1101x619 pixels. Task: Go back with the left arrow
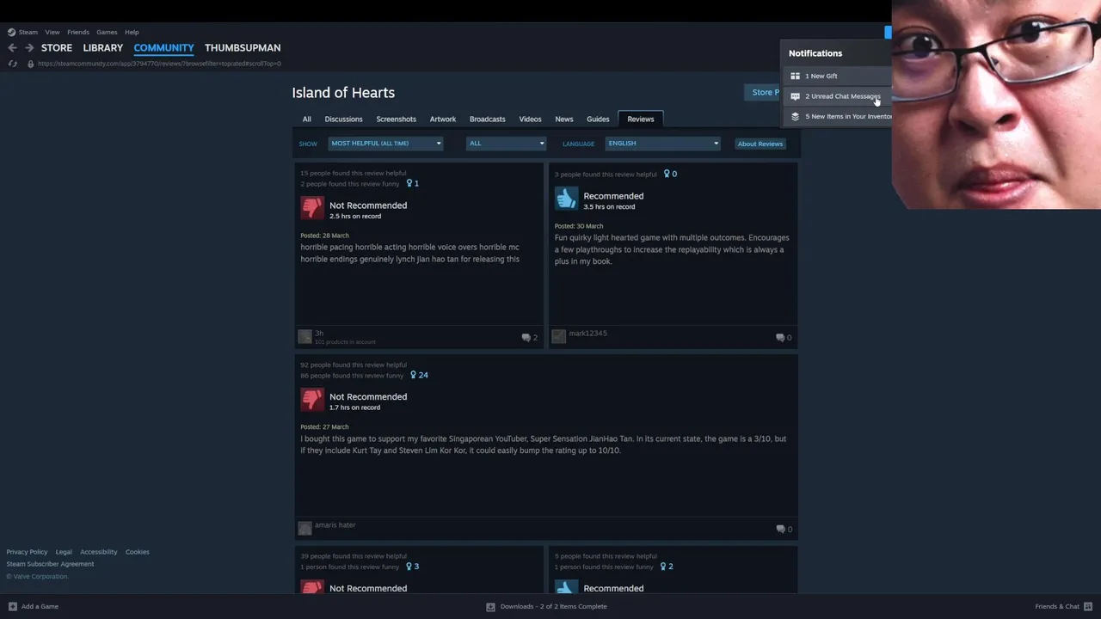(x=12, y=48)
